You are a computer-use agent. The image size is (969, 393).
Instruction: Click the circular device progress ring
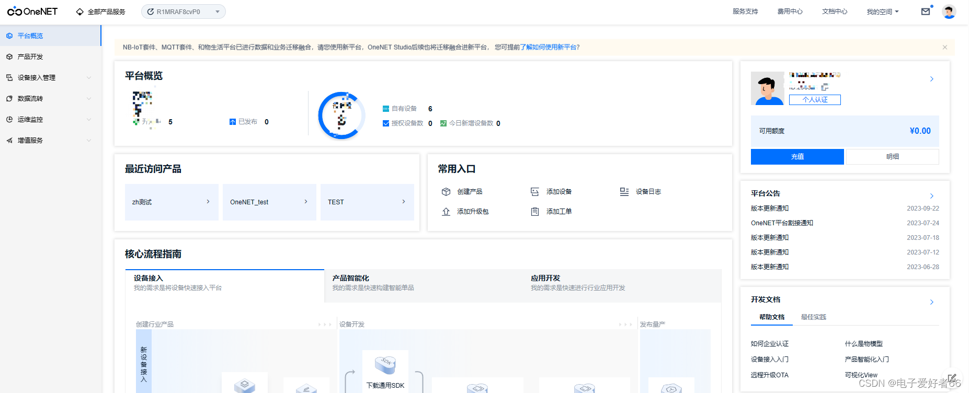[x=341, y=115]
